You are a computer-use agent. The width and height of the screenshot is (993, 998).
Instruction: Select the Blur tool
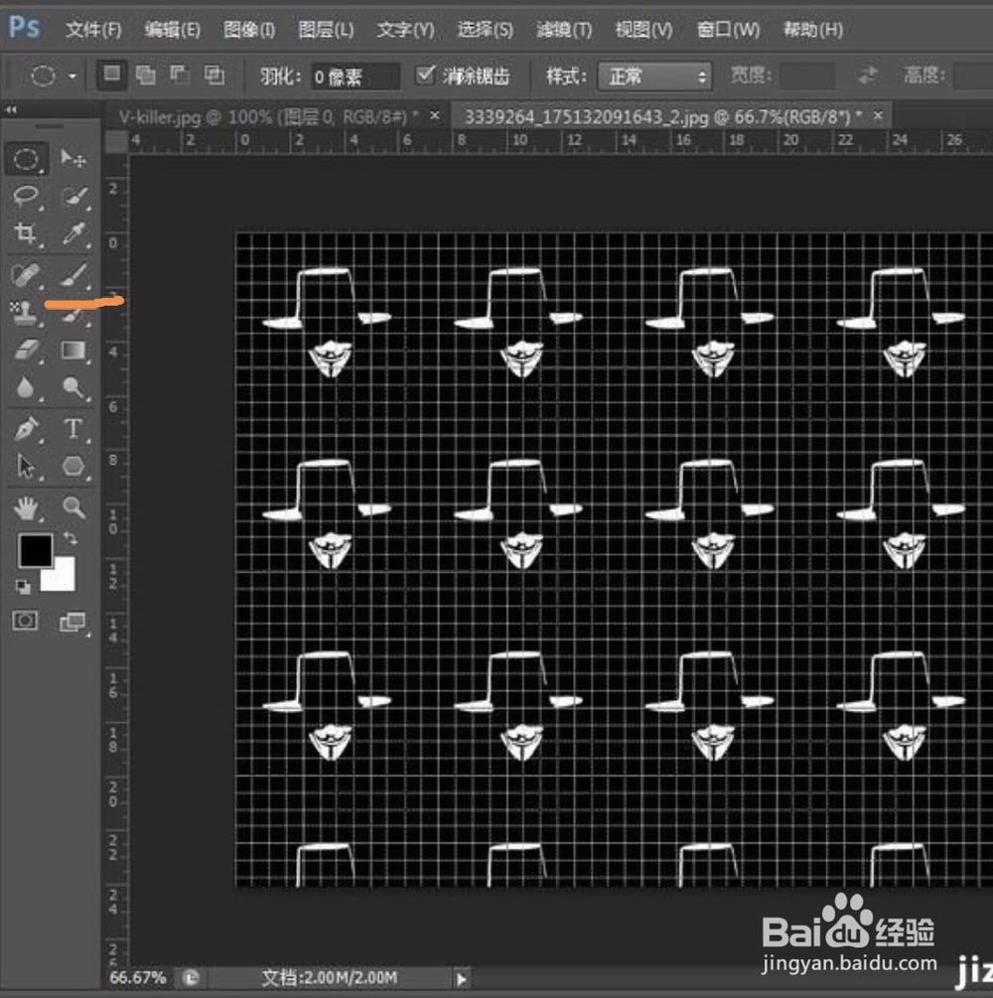[x=26, y=387]
